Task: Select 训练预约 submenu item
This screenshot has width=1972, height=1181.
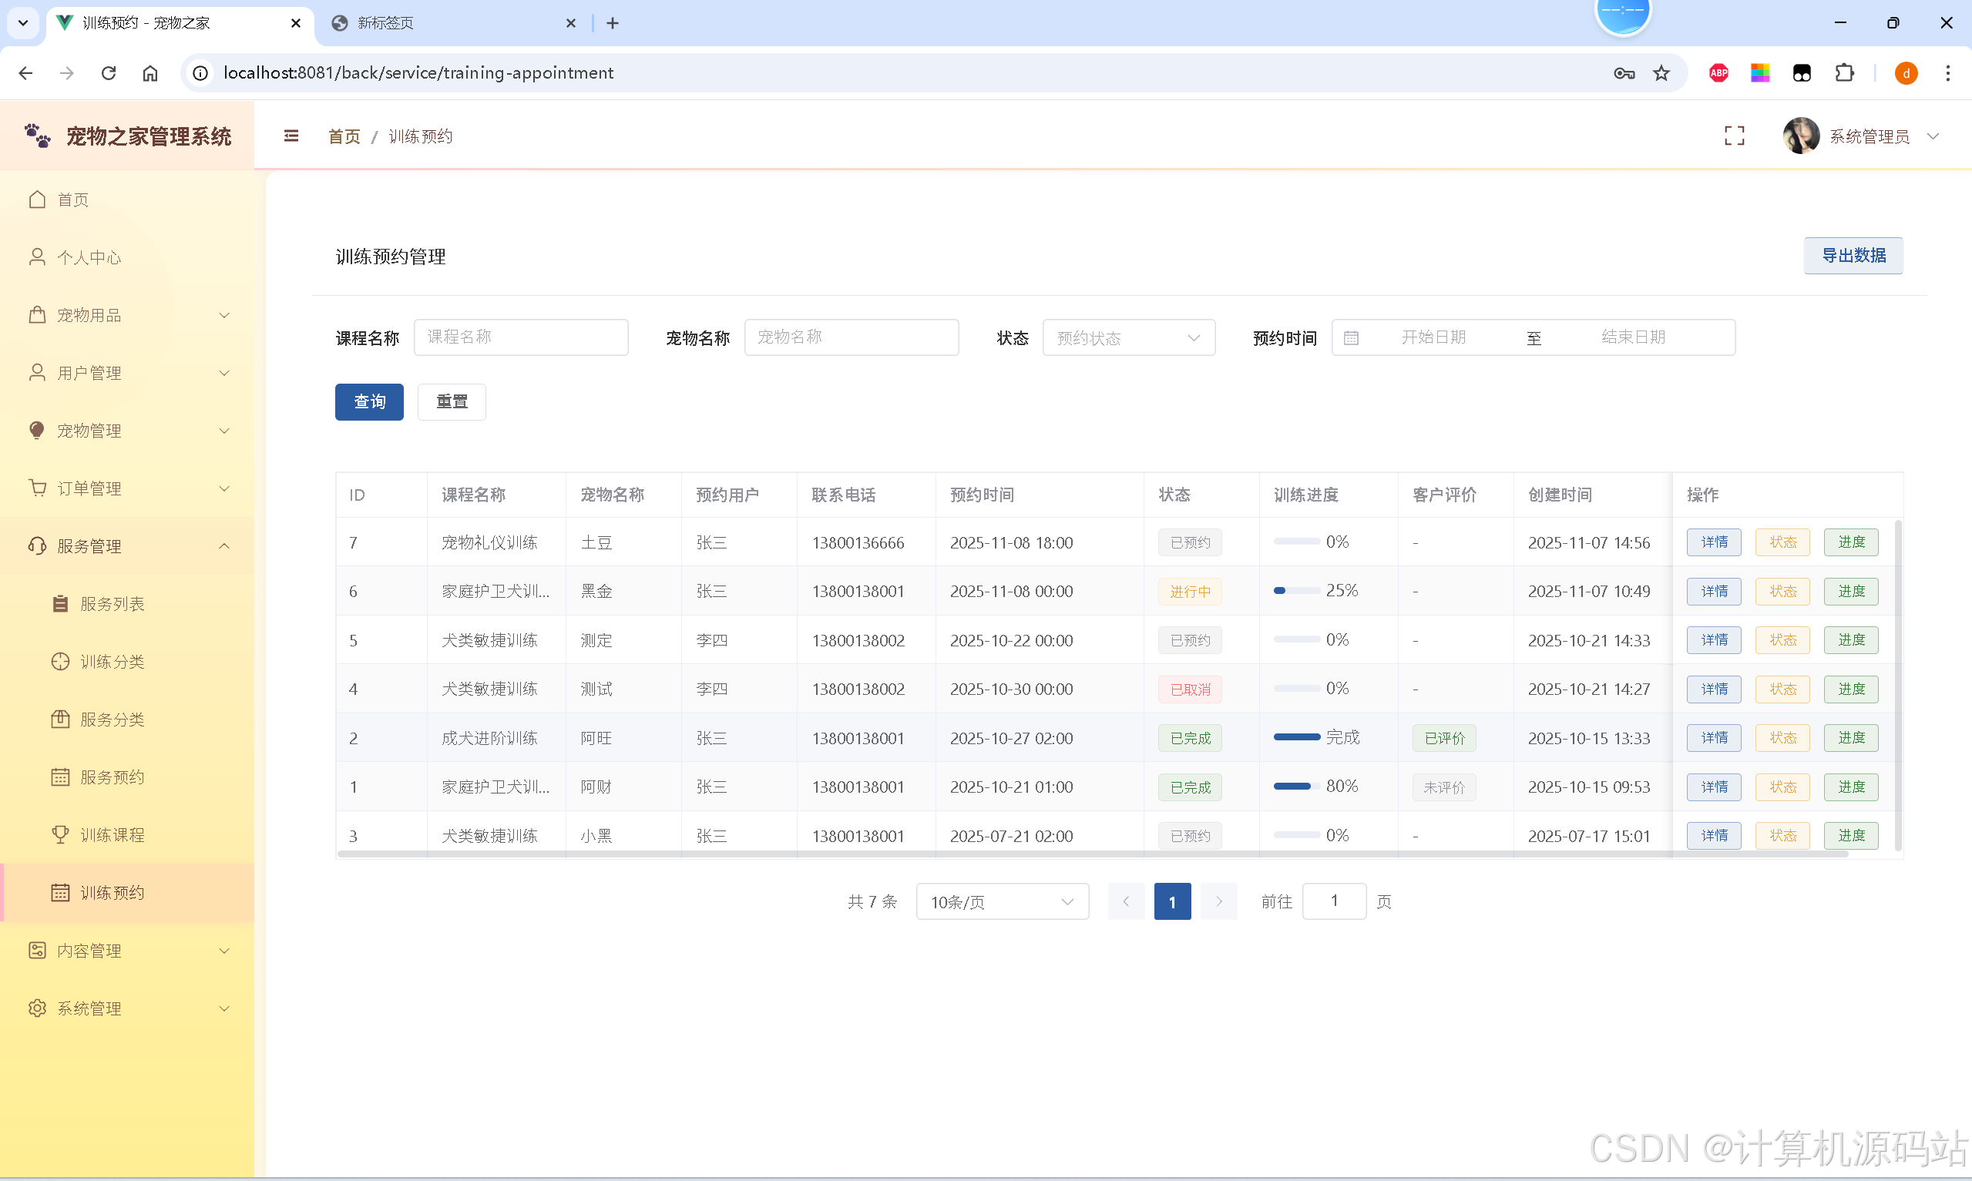Action: [127, 892]
